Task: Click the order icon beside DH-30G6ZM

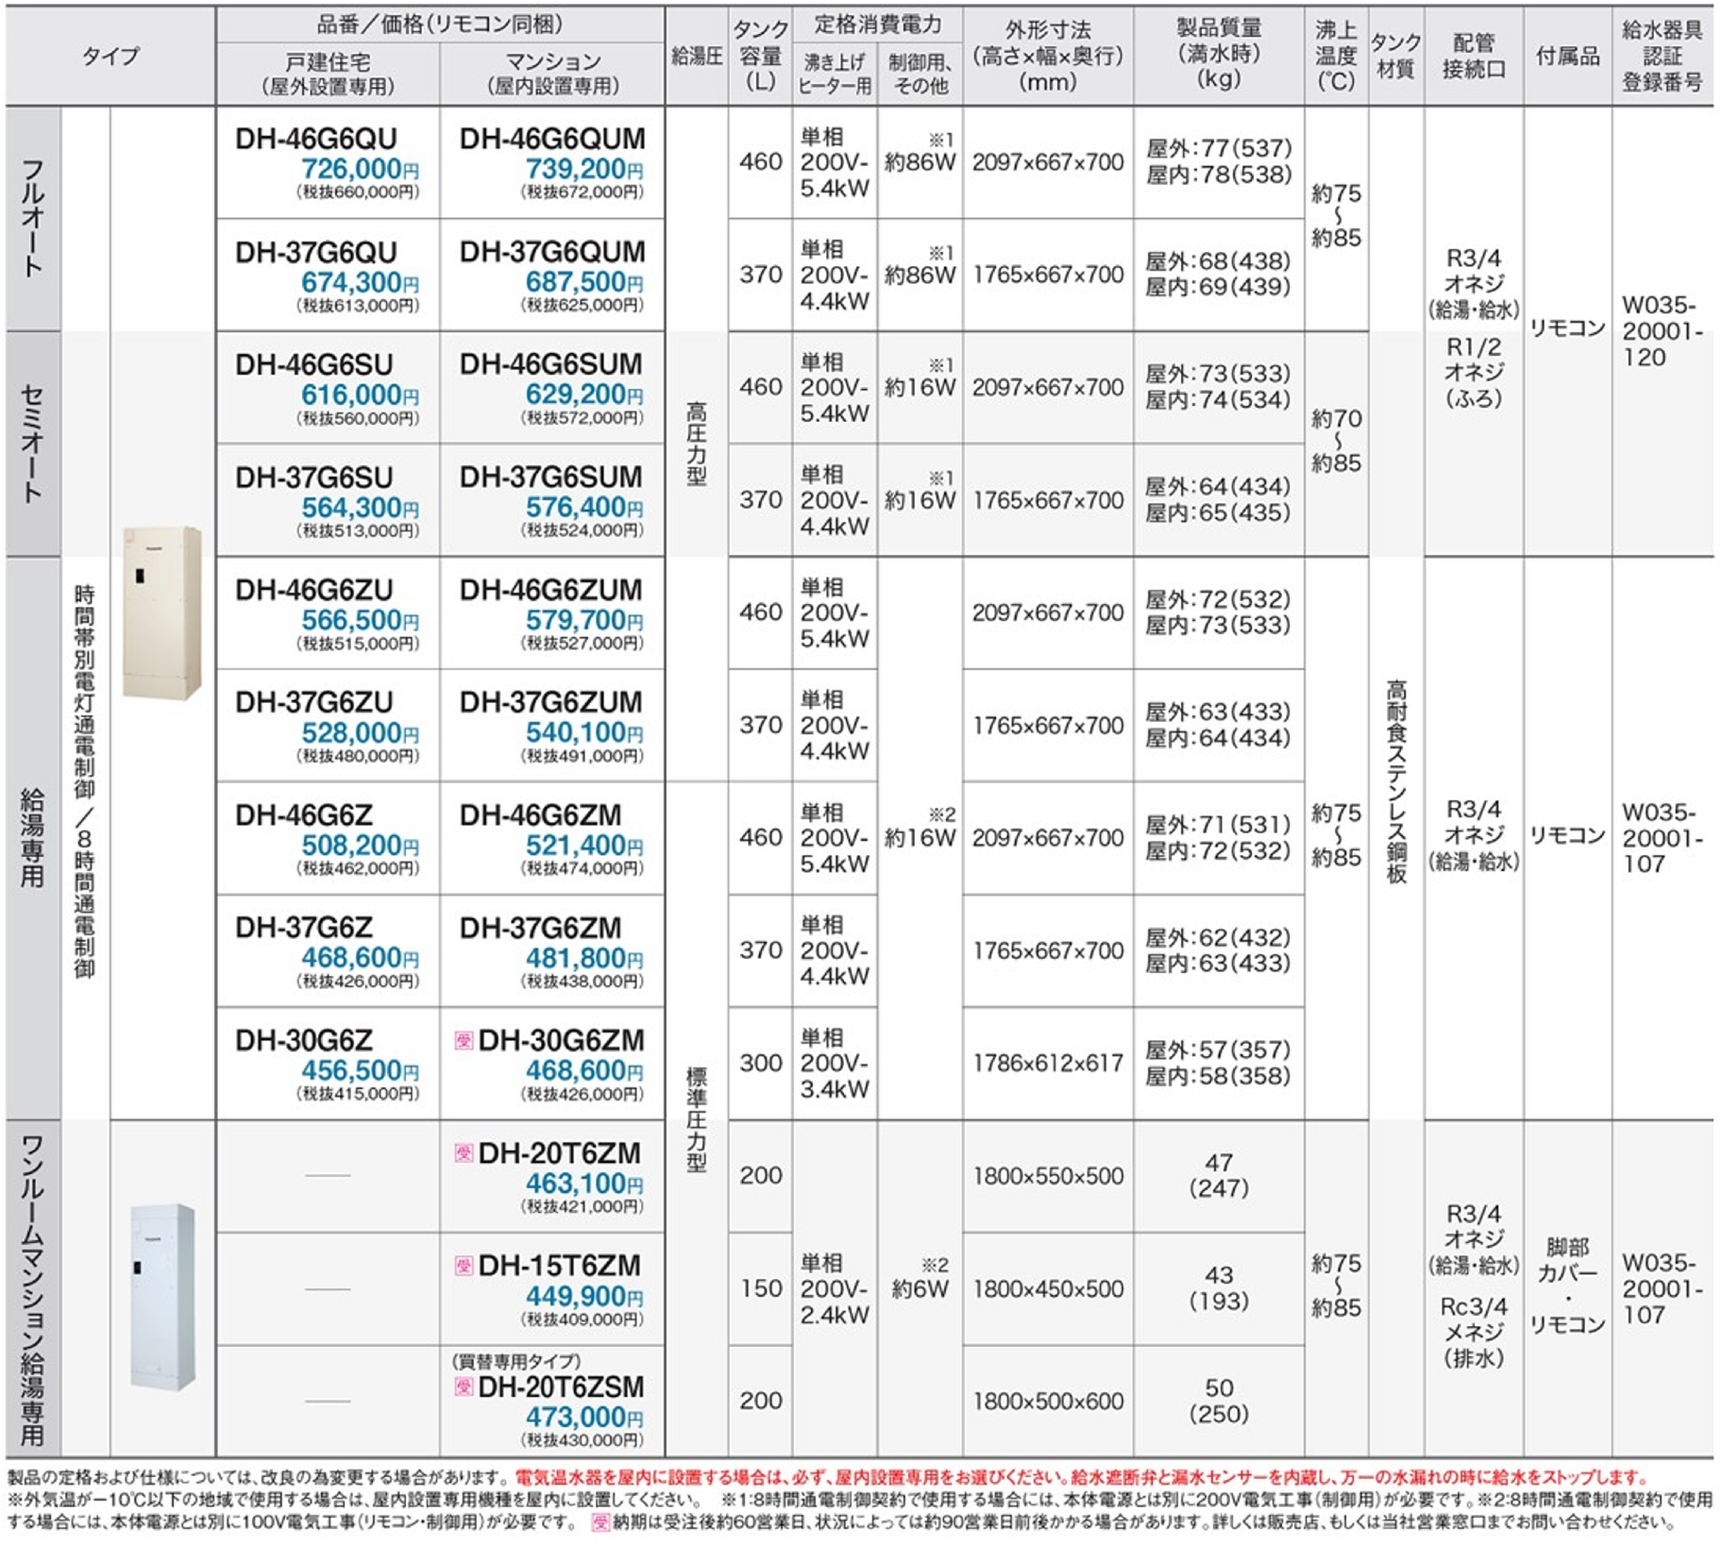Action: pyautogui.click(x=464, y=1041)
